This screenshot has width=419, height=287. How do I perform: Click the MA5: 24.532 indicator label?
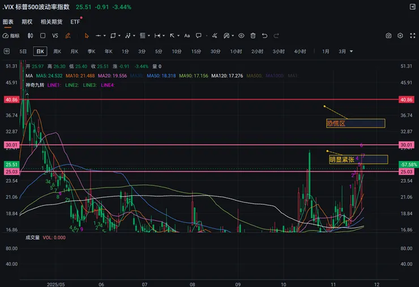tap(49, 76)
